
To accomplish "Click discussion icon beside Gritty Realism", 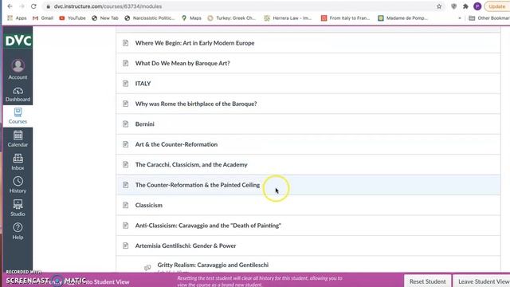I will pos(147,268).
